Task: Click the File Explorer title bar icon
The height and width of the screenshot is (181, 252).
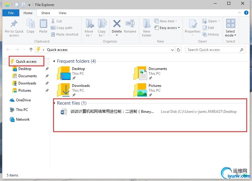Action: pos(7,5)
